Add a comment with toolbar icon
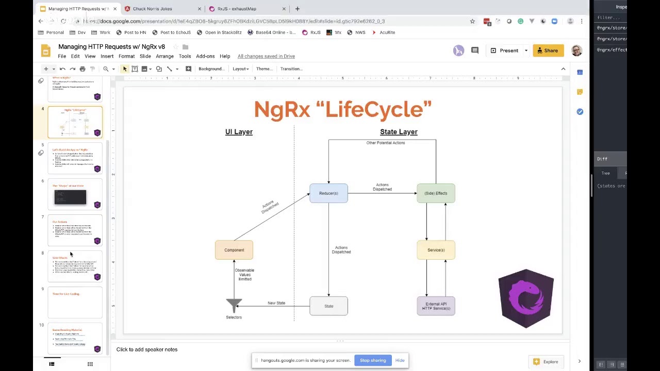 (188, 69)
